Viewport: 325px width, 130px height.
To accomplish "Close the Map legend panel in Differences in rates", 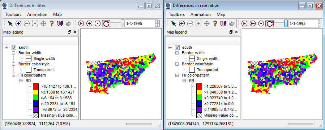I will (75, 32).
